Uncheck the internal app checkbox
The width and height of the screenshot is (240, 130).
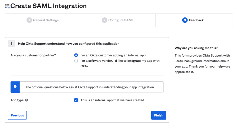[x=76, y=100]
